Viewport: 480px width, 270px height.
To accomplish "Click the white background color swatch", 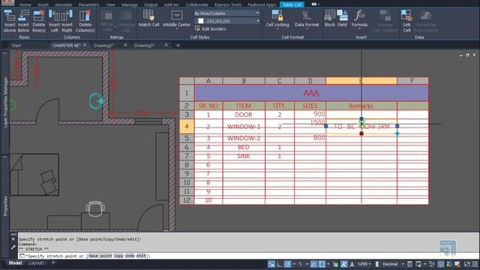I will pos(201,21).
